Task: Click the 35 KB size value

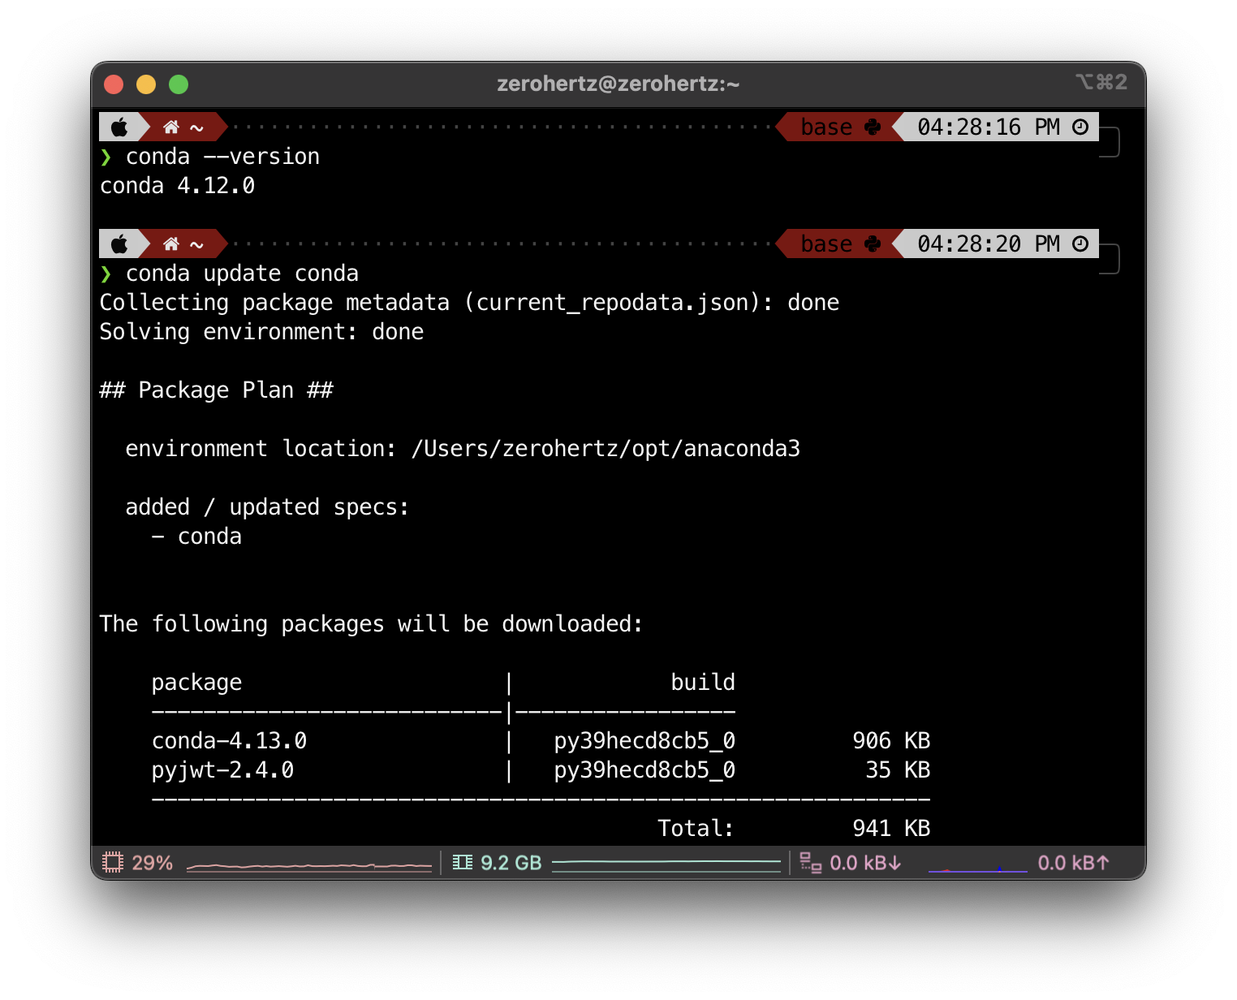Action: click(x=899, y=770)
